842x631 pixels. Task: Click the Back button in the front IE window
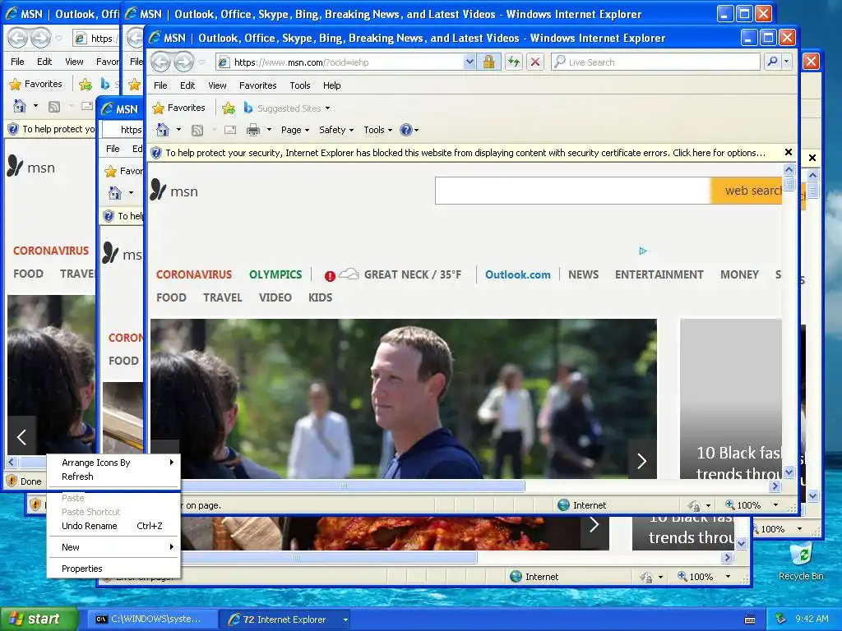160,62
